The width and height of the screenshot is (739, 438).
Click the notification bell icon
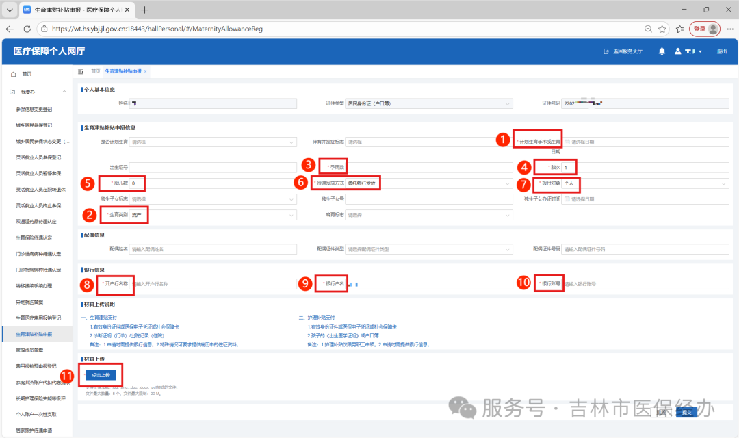662,51
